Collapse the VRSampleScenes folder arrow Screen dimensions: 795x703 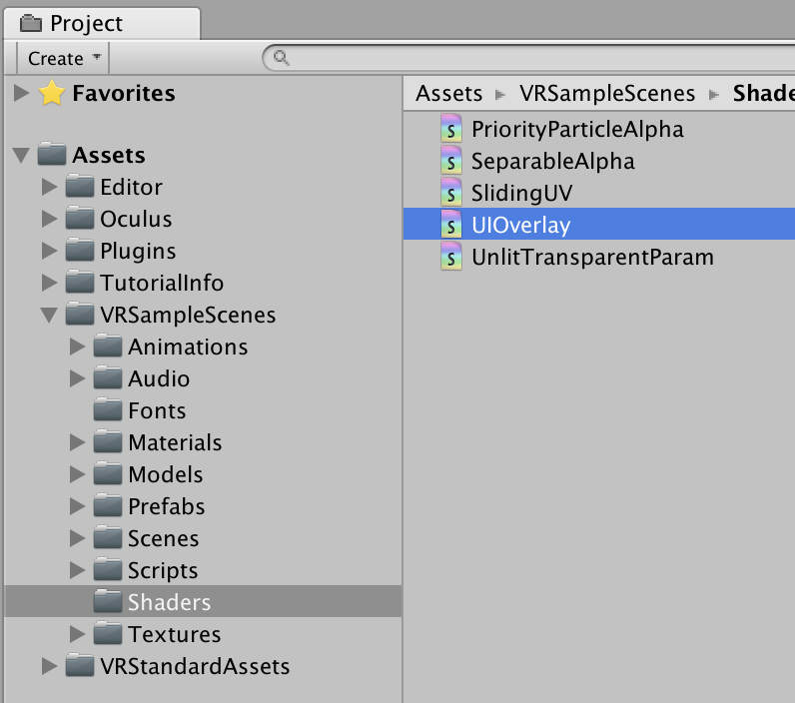pyautogui.click(x=49, y=316)
